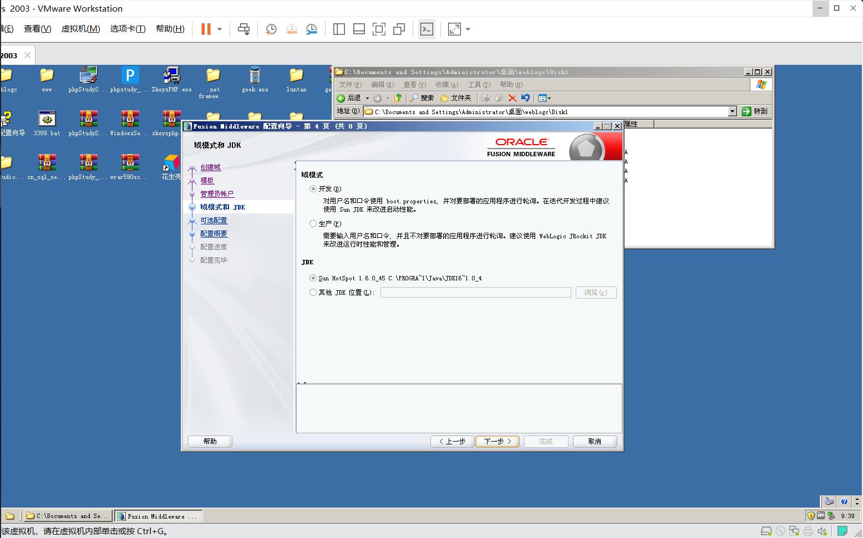Switch to the C:\Documents and Se... taskbar button

coord(67,516)
